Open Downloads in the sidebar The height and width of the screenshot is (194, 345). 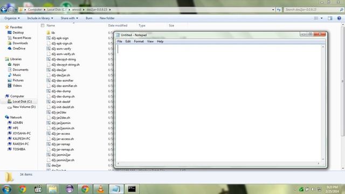pyautogui.click(x=20, y=43)
